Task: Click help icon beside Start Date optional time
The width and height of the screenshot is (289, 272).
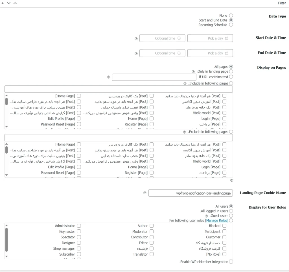Action: click(x=136, y=39)
